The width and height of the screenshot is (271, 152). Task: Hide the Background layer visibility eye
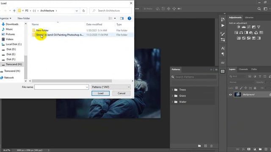[230, 95]
